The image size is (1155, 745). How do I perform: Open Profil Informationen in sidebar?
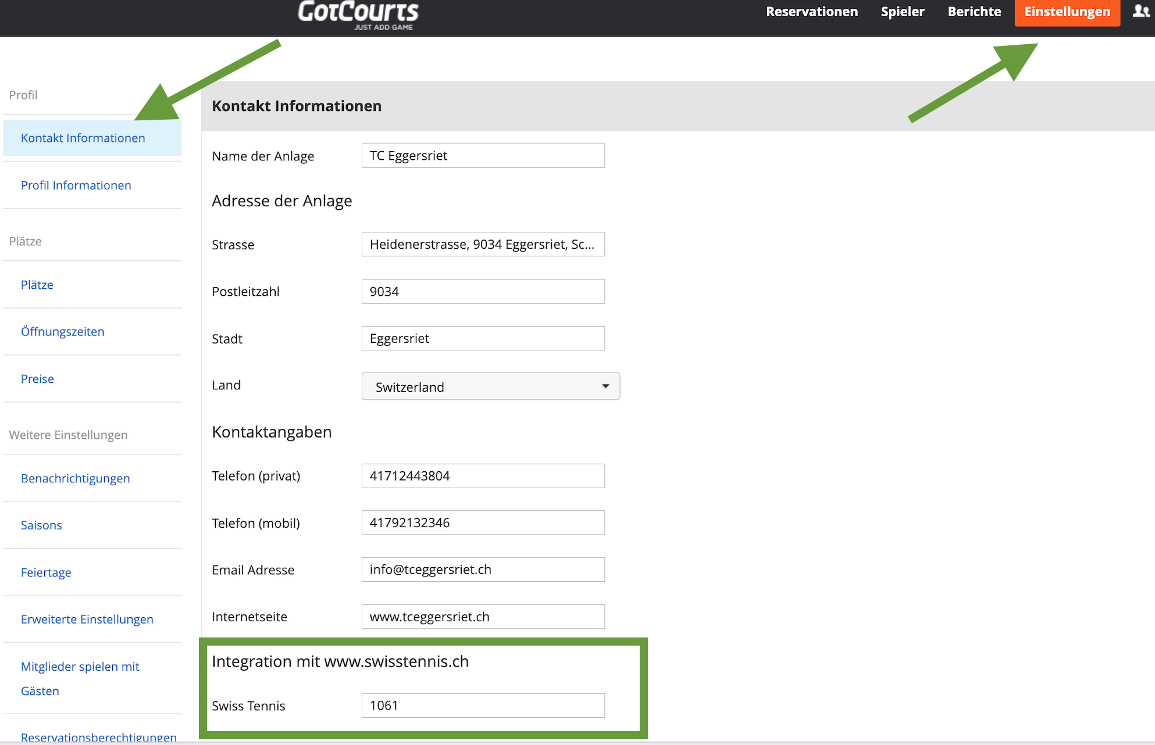click(76, 185)
